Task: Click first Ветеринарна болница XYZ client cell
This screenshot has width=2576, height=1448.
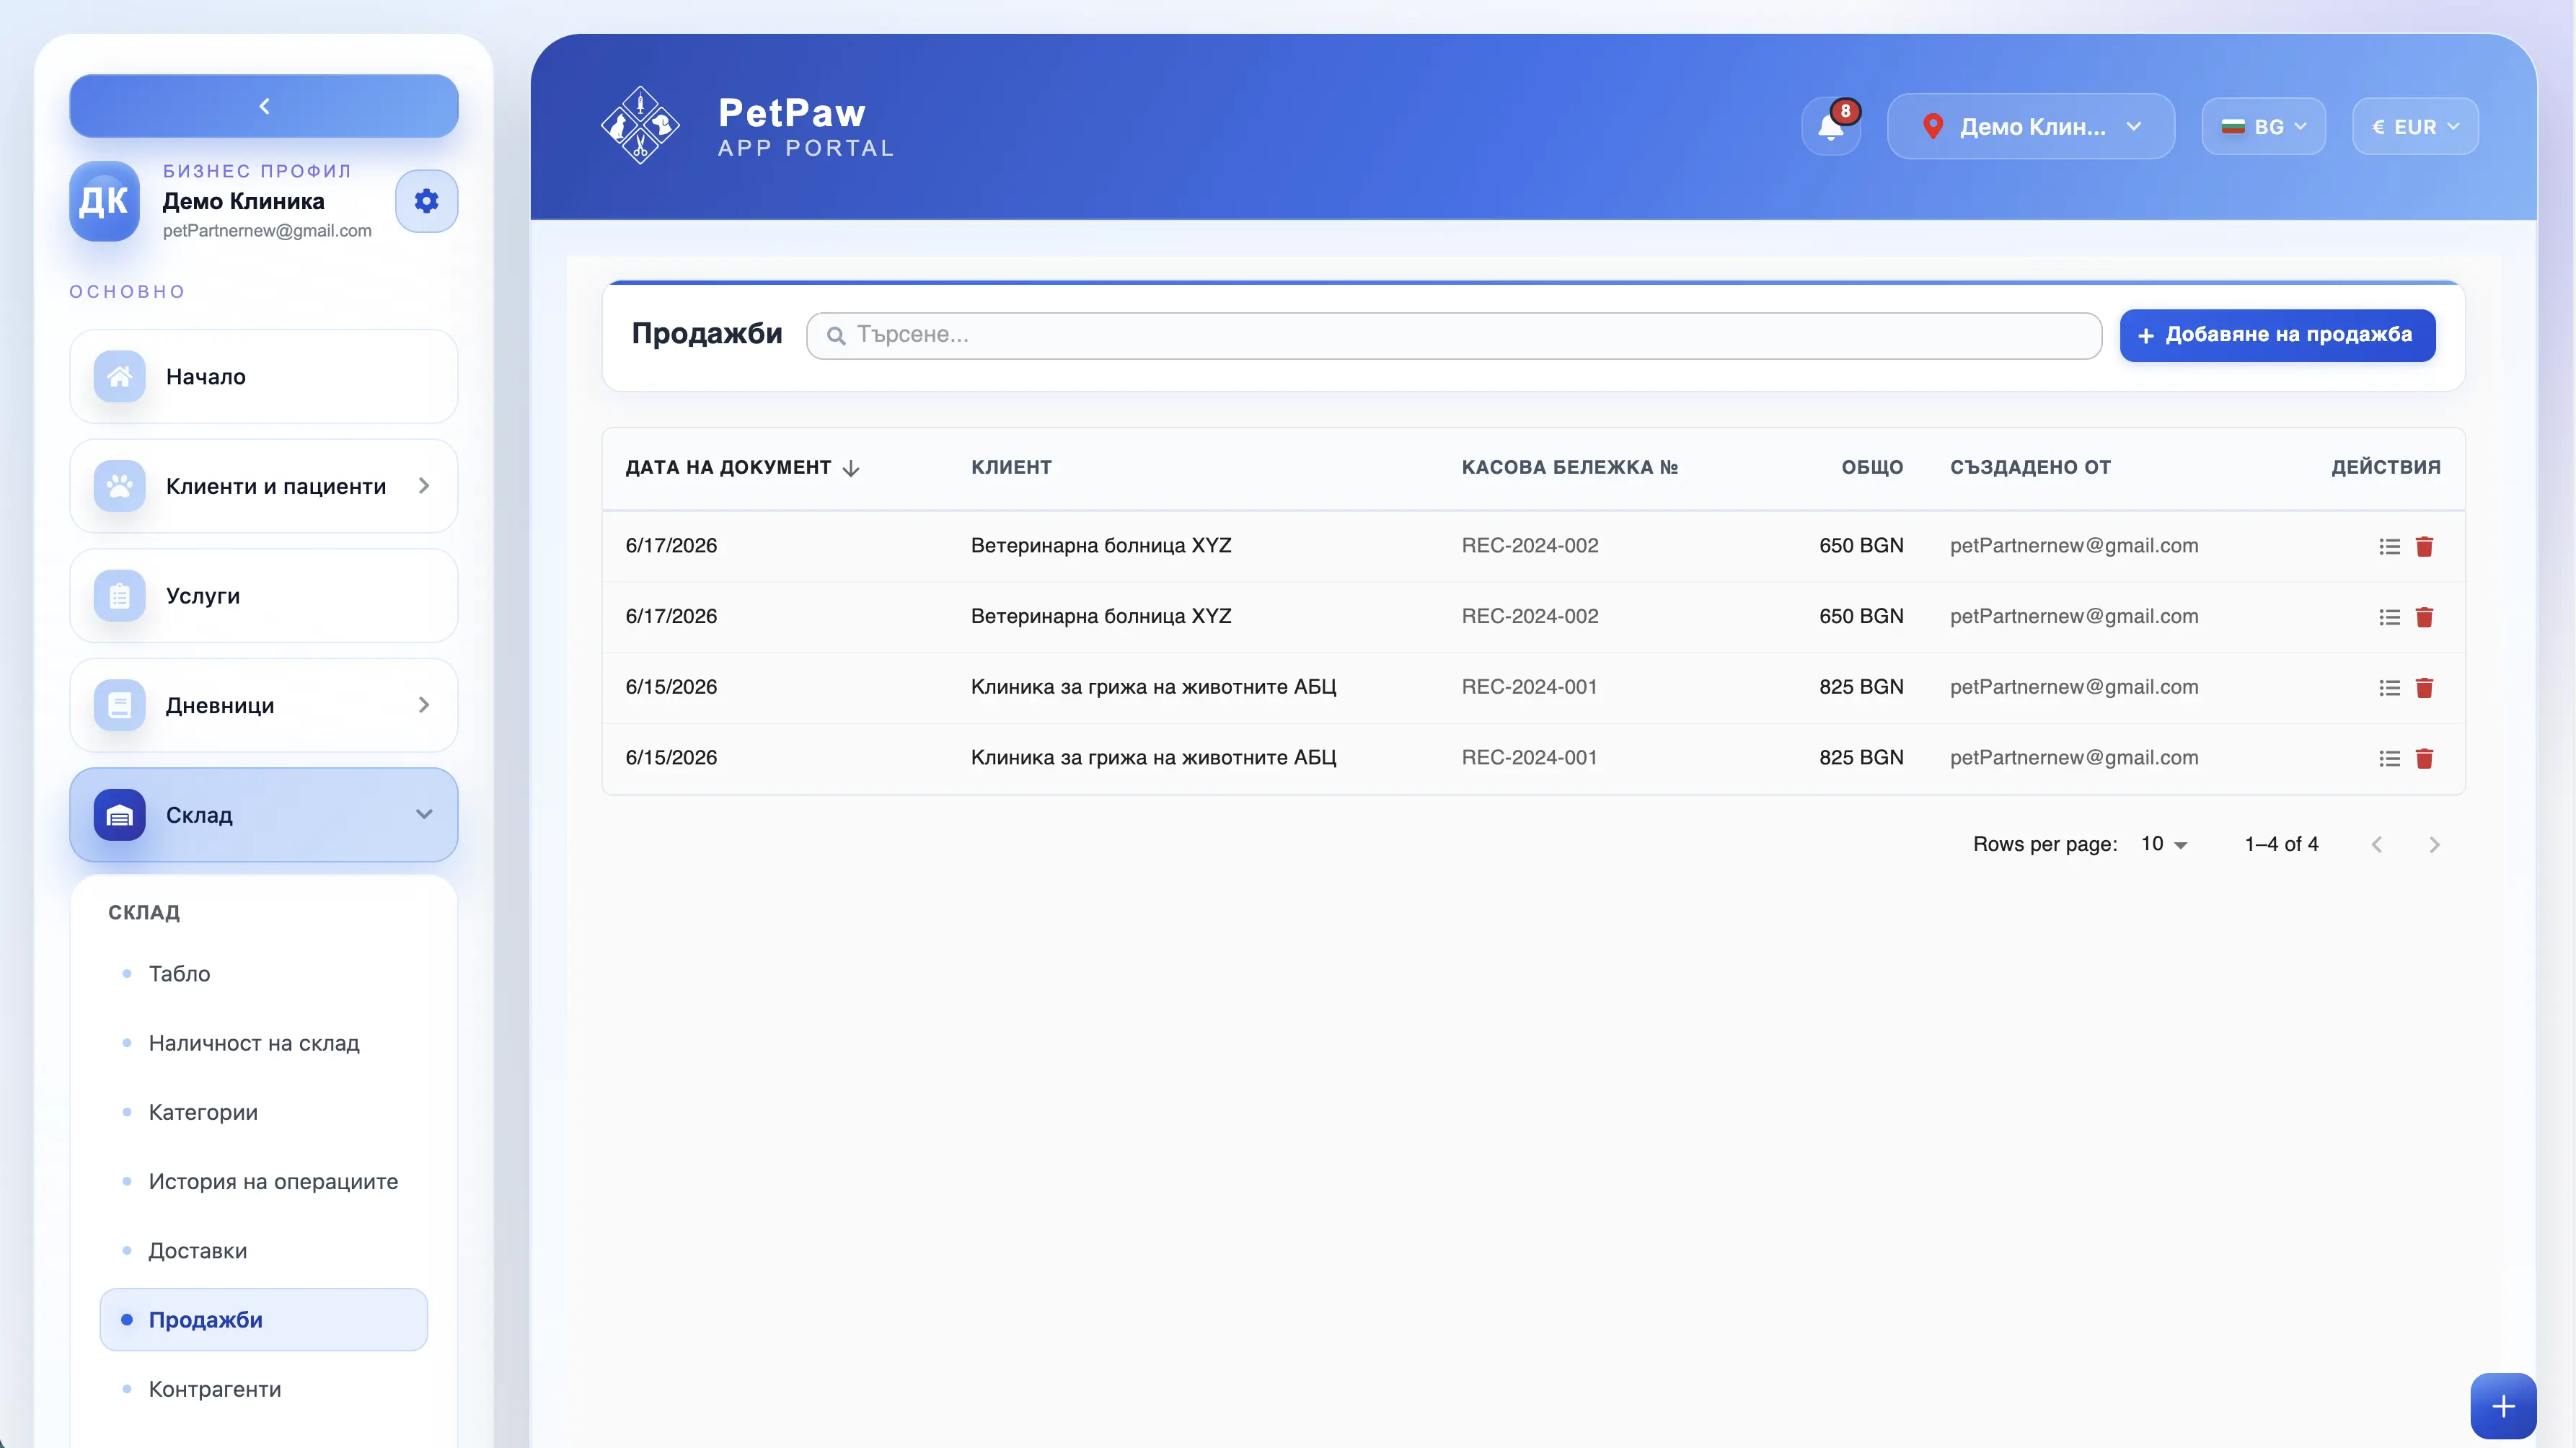Action: coord(1101,546)
